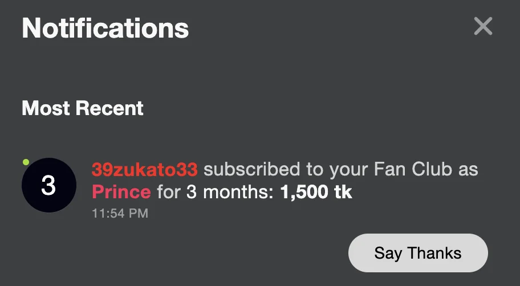This screenshot has width=520, height=286.
Task: Click the 'tk' token unit label
Action: (343, 192)
